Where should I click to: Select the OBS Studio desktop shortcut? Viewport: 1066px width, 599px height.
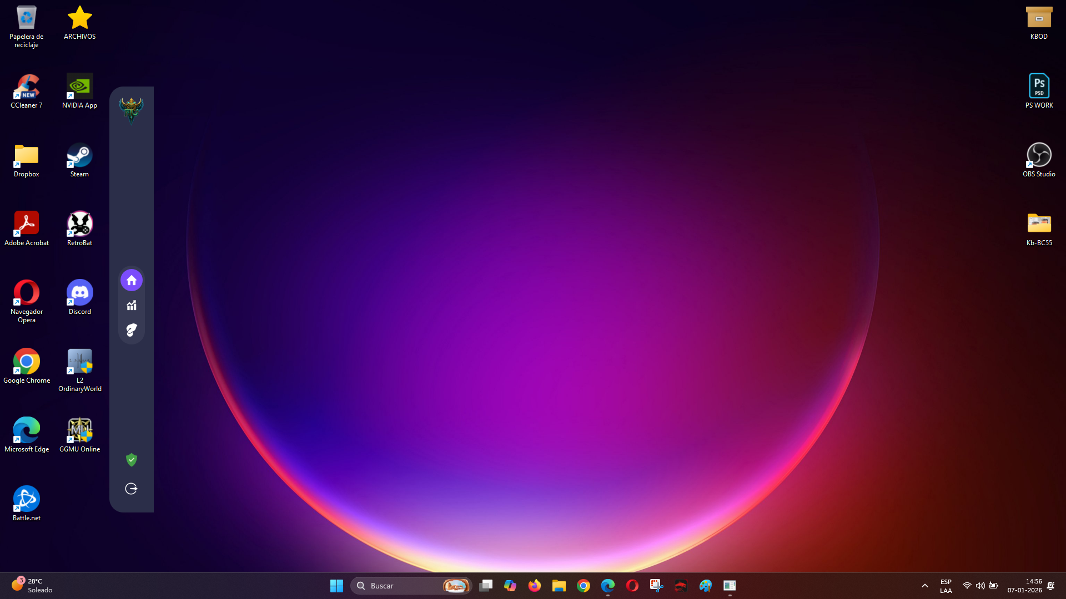pos(1039,159)
